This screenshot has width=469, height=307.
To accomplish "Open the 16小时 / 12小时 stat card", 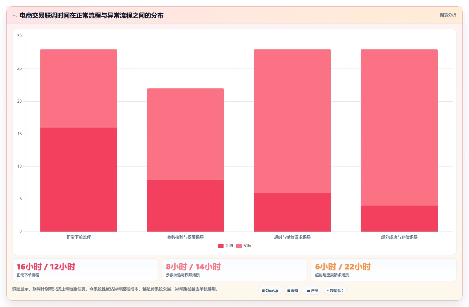I will [85, 270].
